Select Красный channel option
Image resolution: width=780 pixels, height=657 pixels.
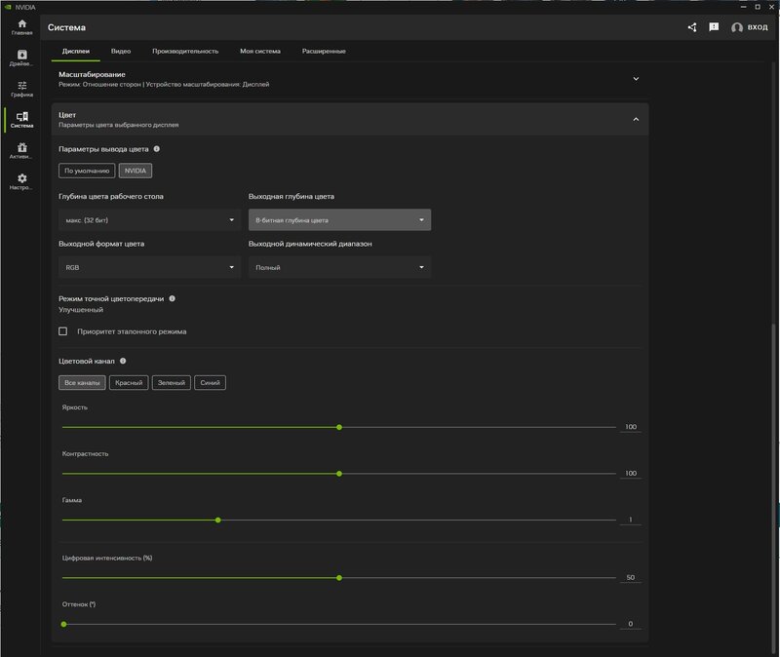[129, 382]
